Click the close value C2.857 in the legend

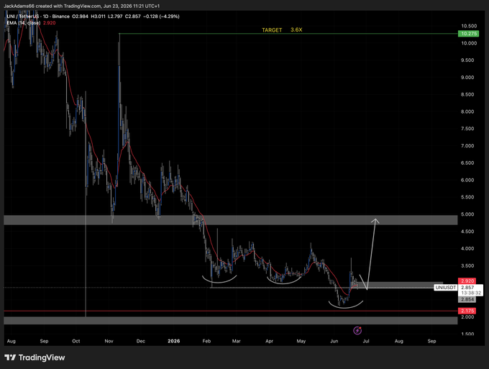pos(133,17)
